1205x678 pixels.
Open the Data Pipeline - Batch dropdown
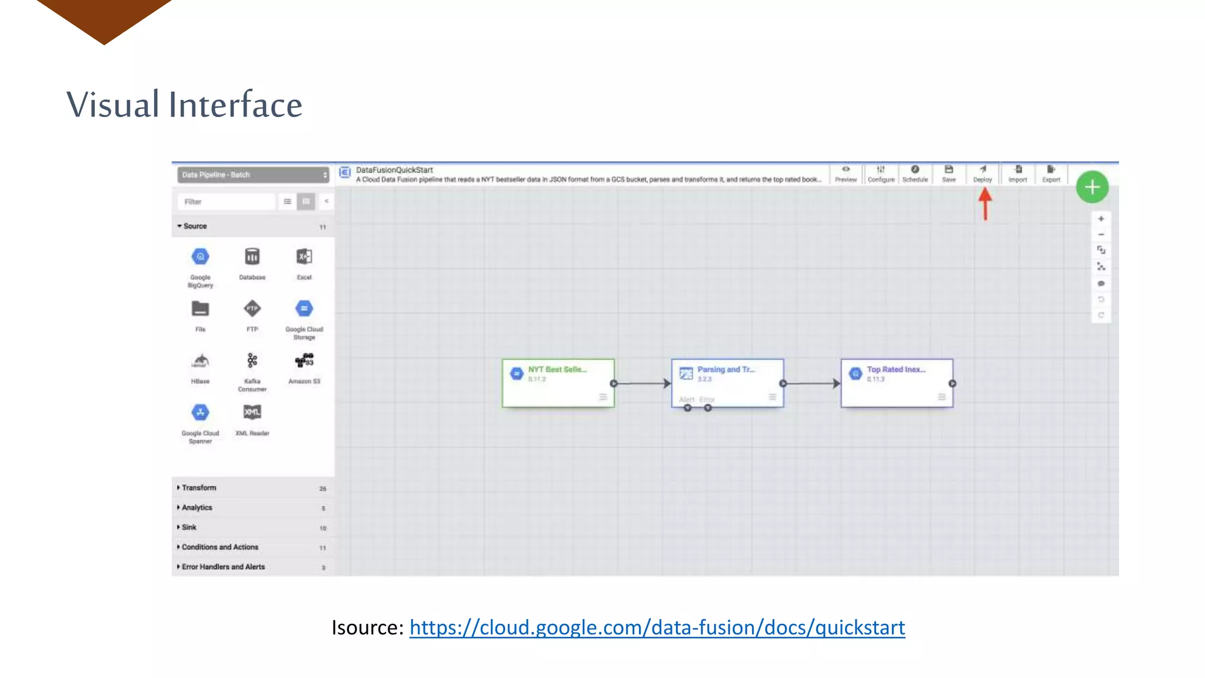(253, 175)
